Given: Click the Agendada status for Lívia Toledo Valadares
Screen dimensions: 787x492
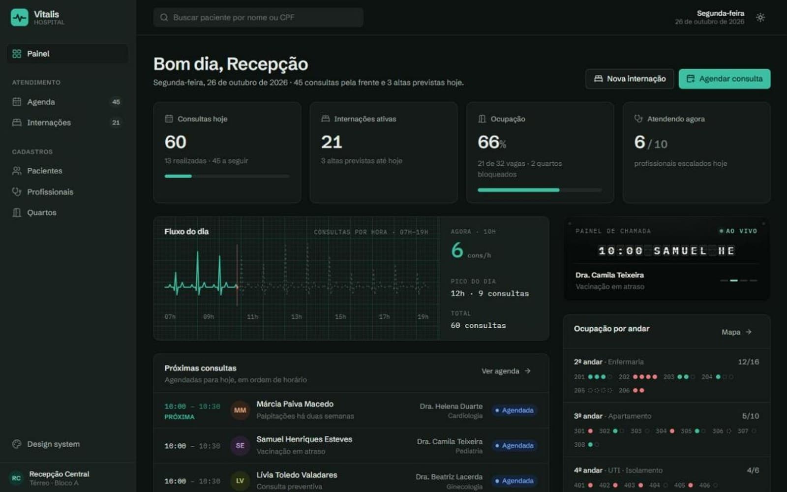Looking at the screenshot, I should pos(515,481).
